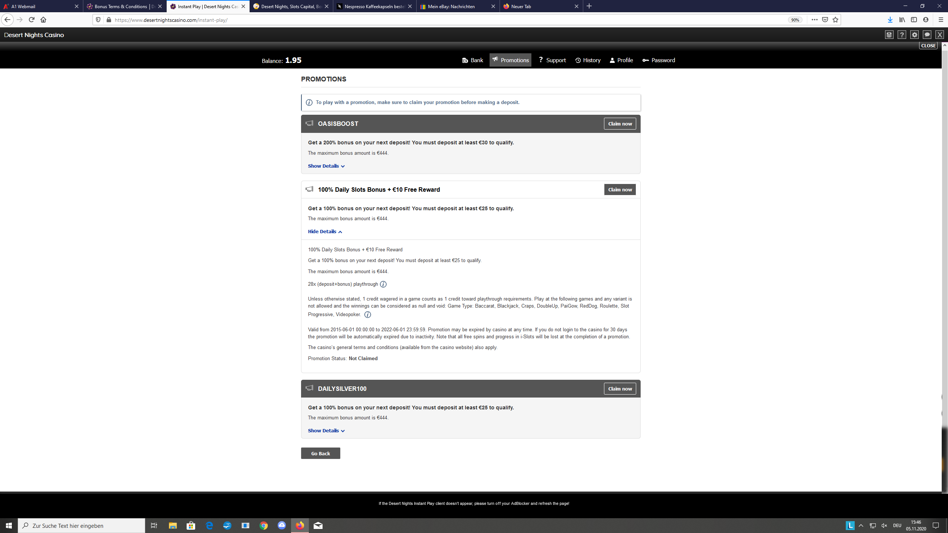Switch to Bonus Terms & Conditions tab
Screen dimensions: 948x533
coord(125,6)
